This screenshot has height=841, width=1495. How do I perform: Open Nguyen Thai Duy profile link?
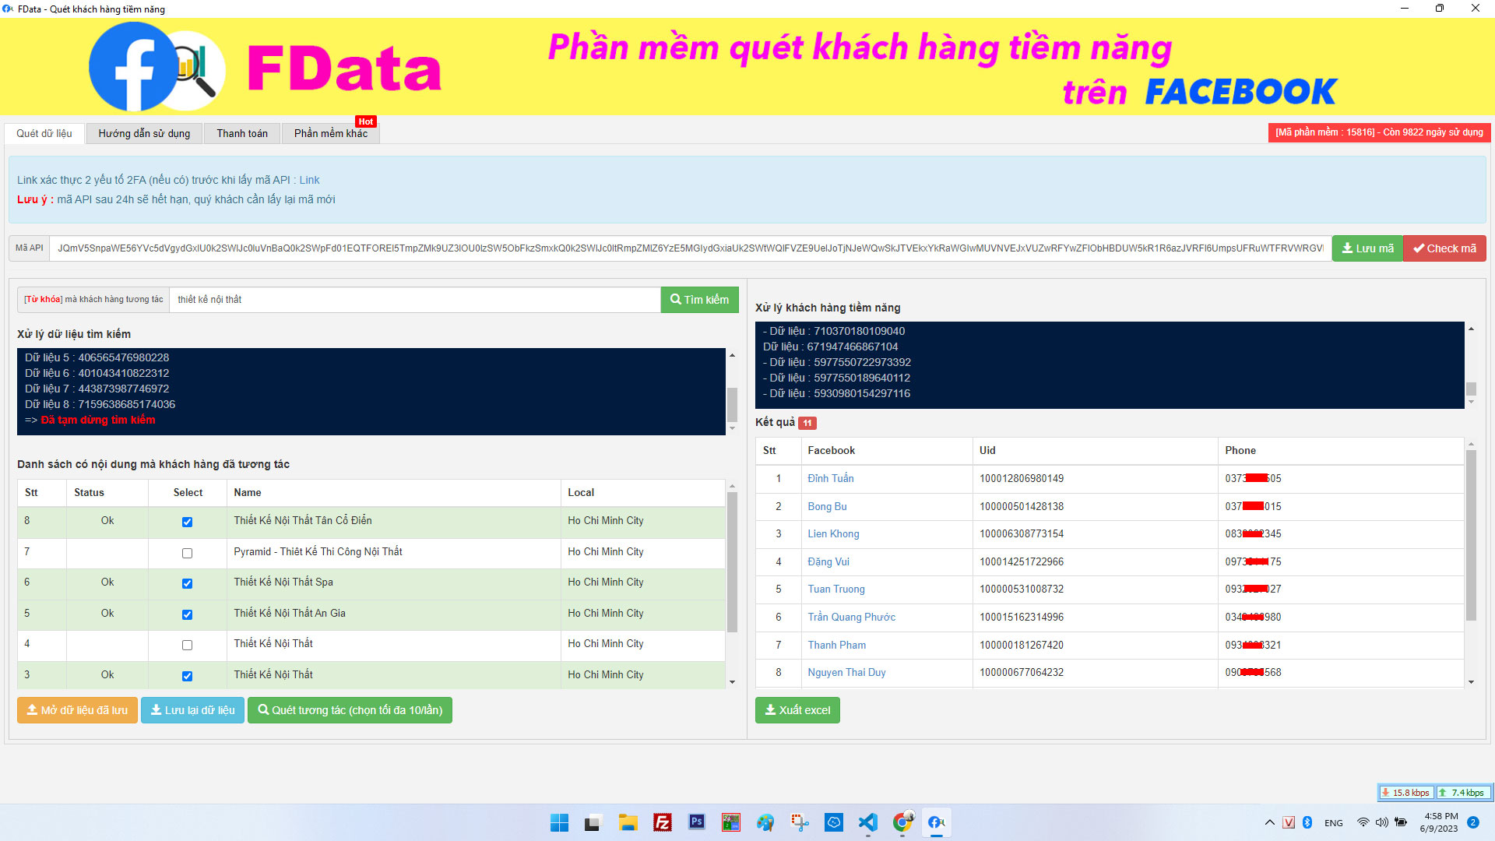(x=846, y=672)
